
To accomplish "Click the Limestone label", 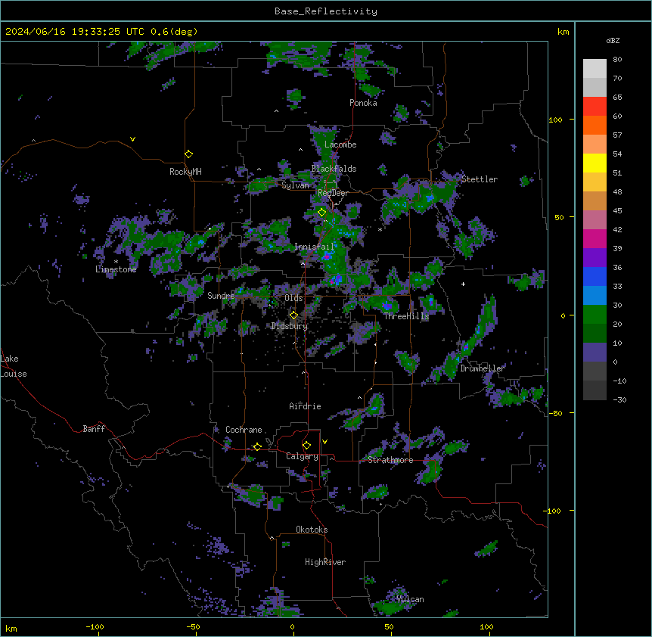I will pos(116,269).
